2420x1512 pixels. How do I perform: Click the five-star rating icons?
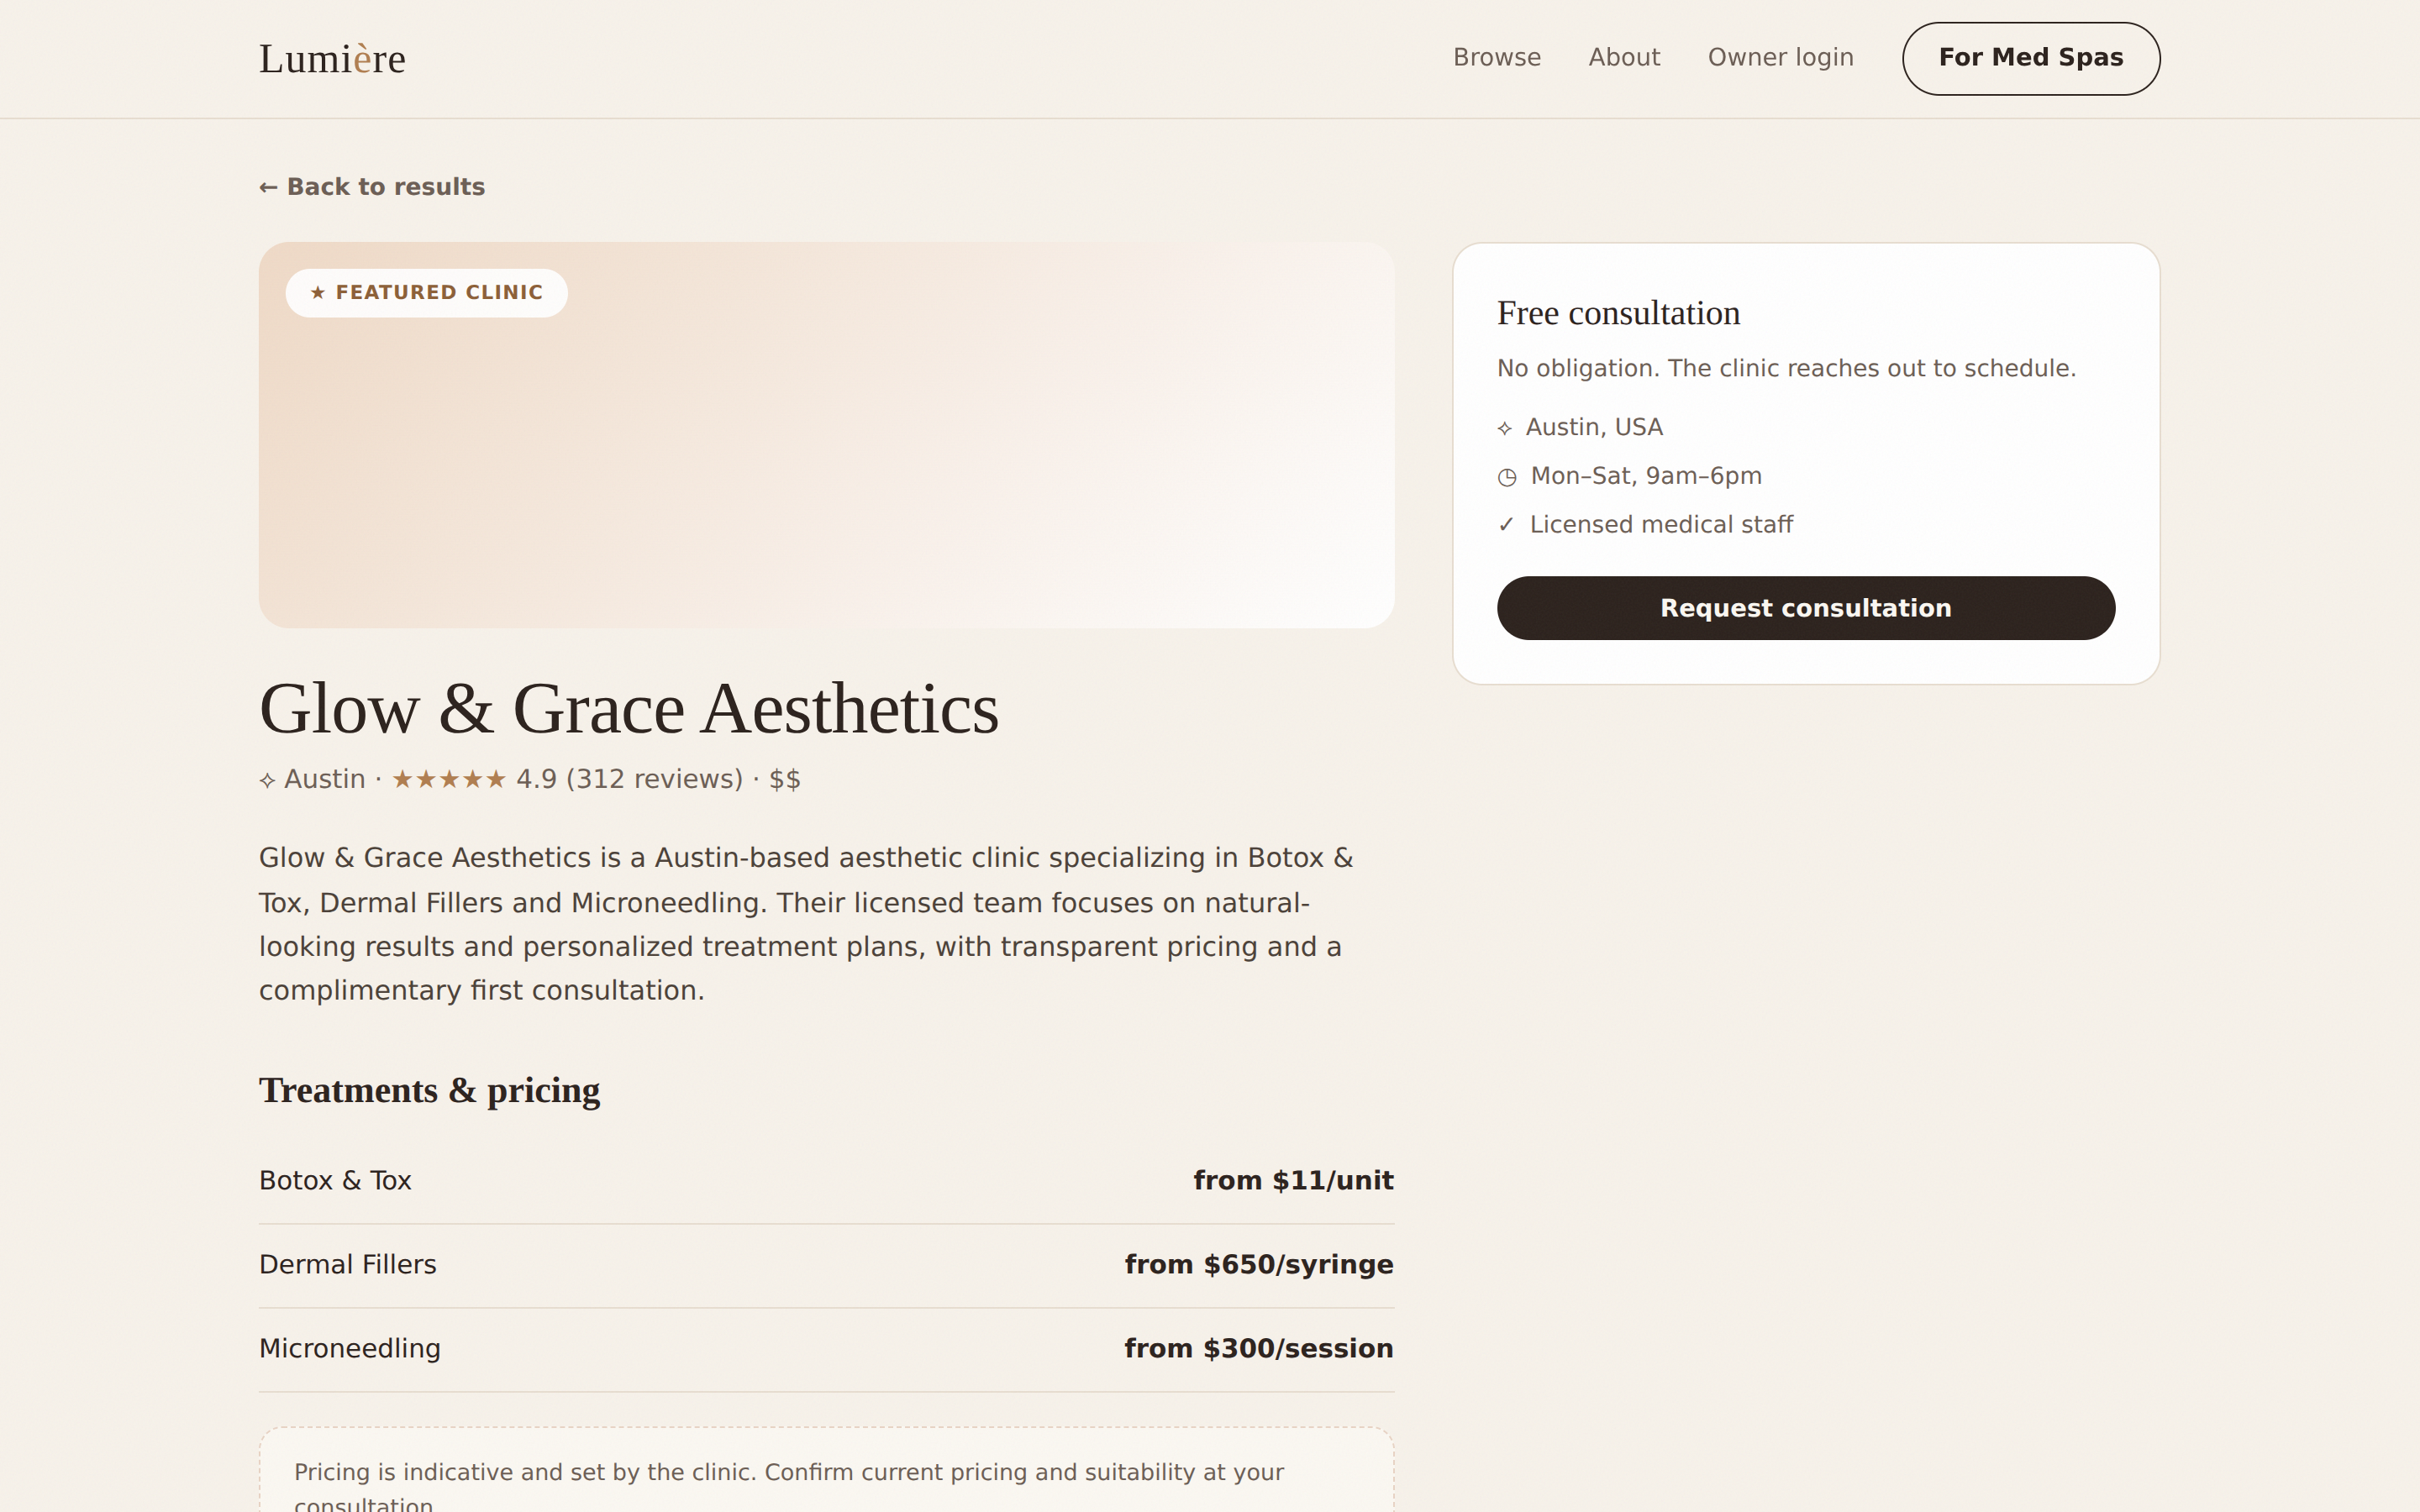tap(449, 779)
